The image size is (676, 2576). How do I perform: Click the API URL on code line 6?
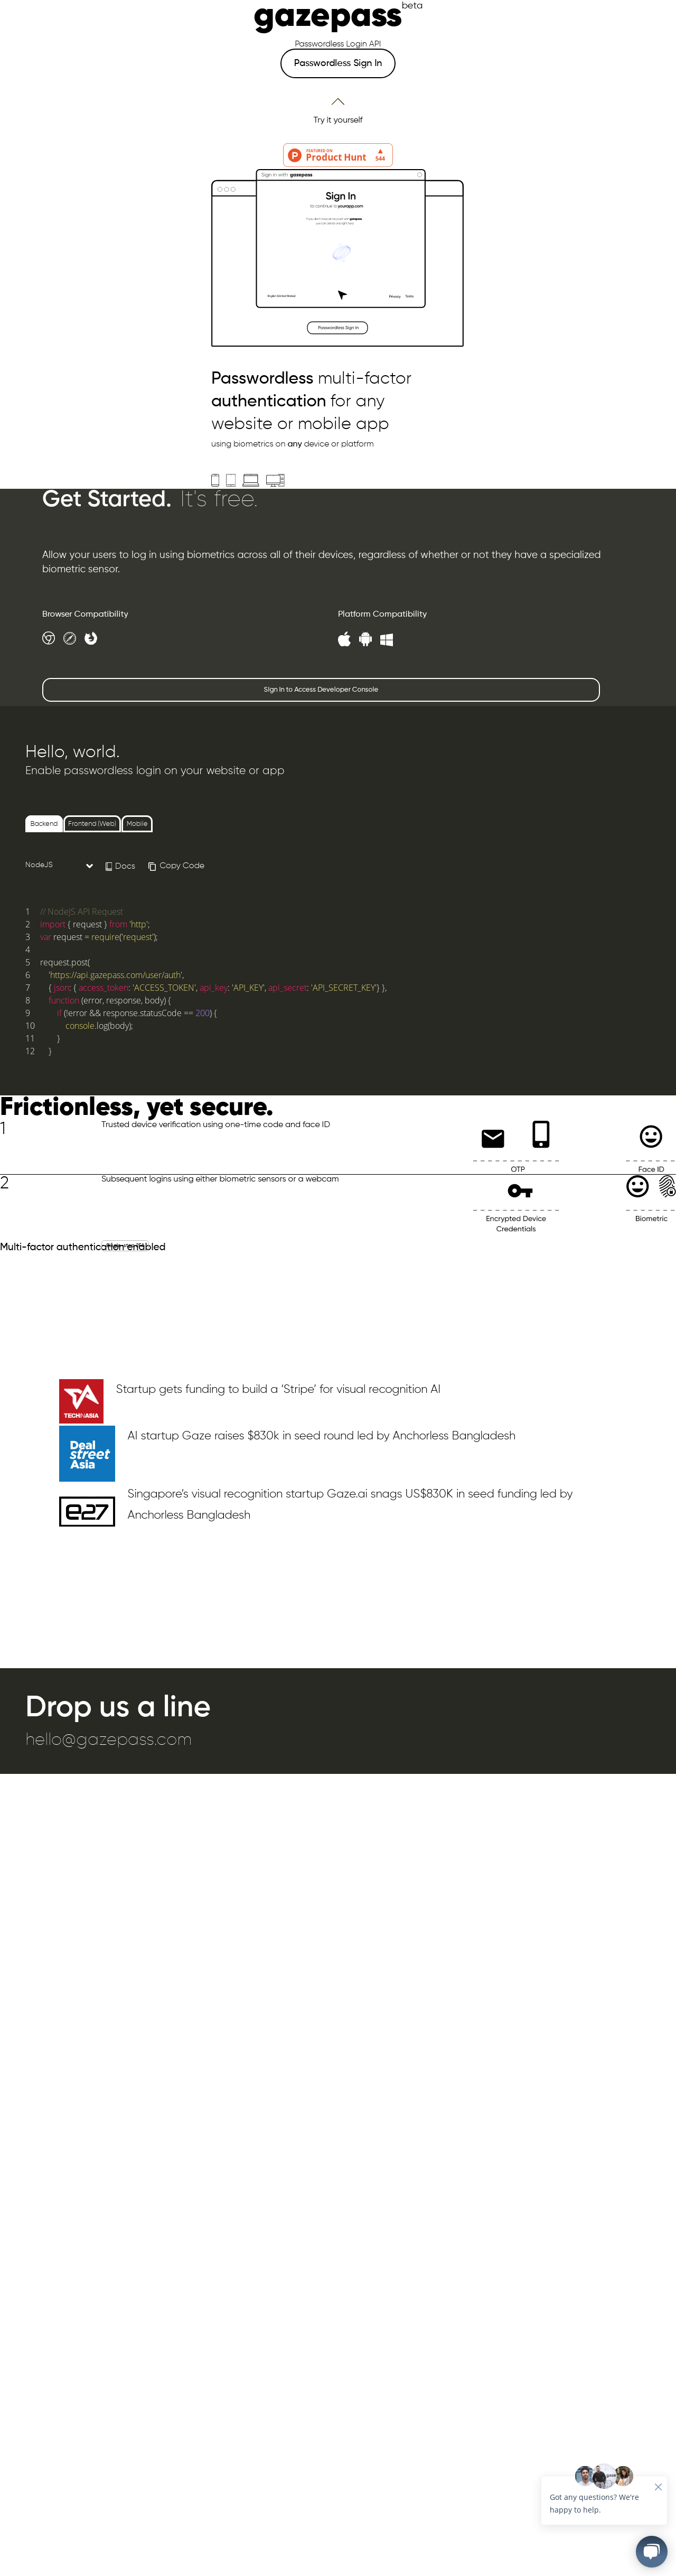[x=116, y=975]
